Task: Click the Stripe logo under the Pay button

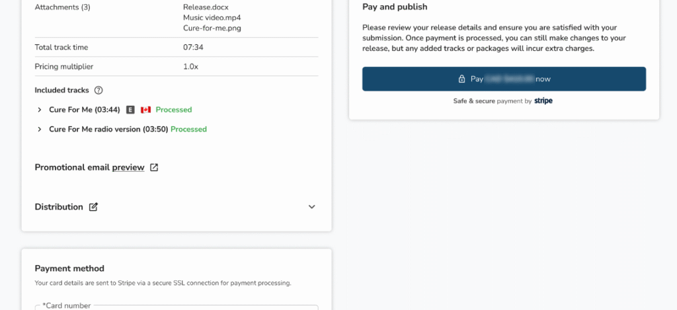Action: (543, 101)
